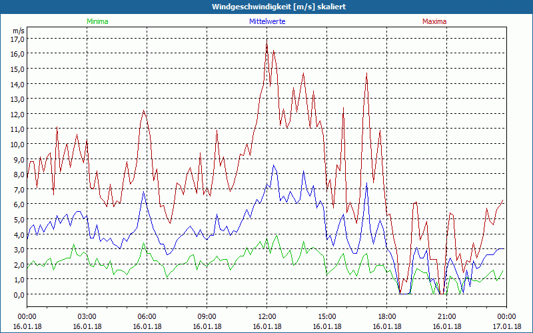Click the m/s unit label
The width and height of the screenshot is (533, 333).
[x=18, y=31]
